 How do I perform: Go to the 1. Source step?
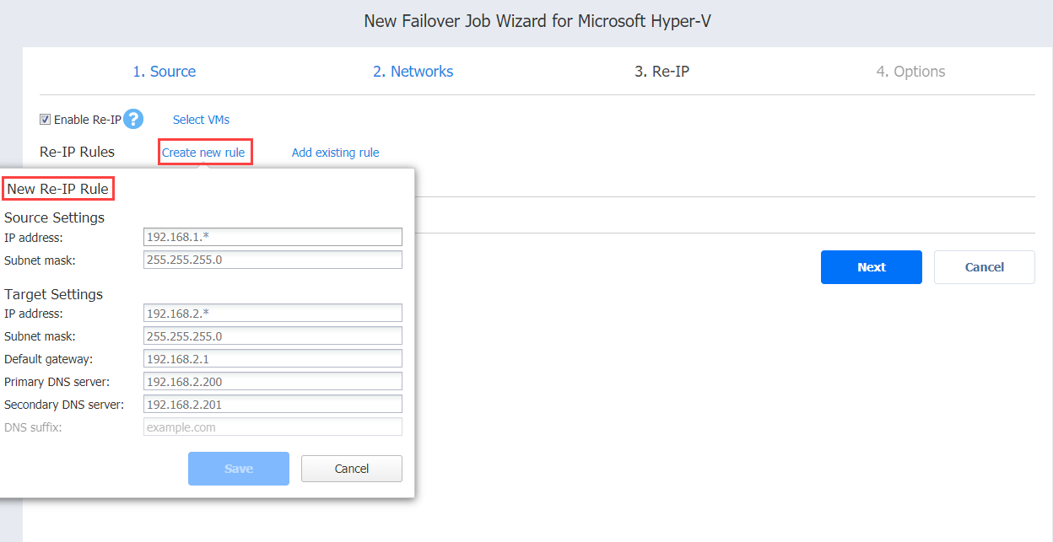click(165, 72)
